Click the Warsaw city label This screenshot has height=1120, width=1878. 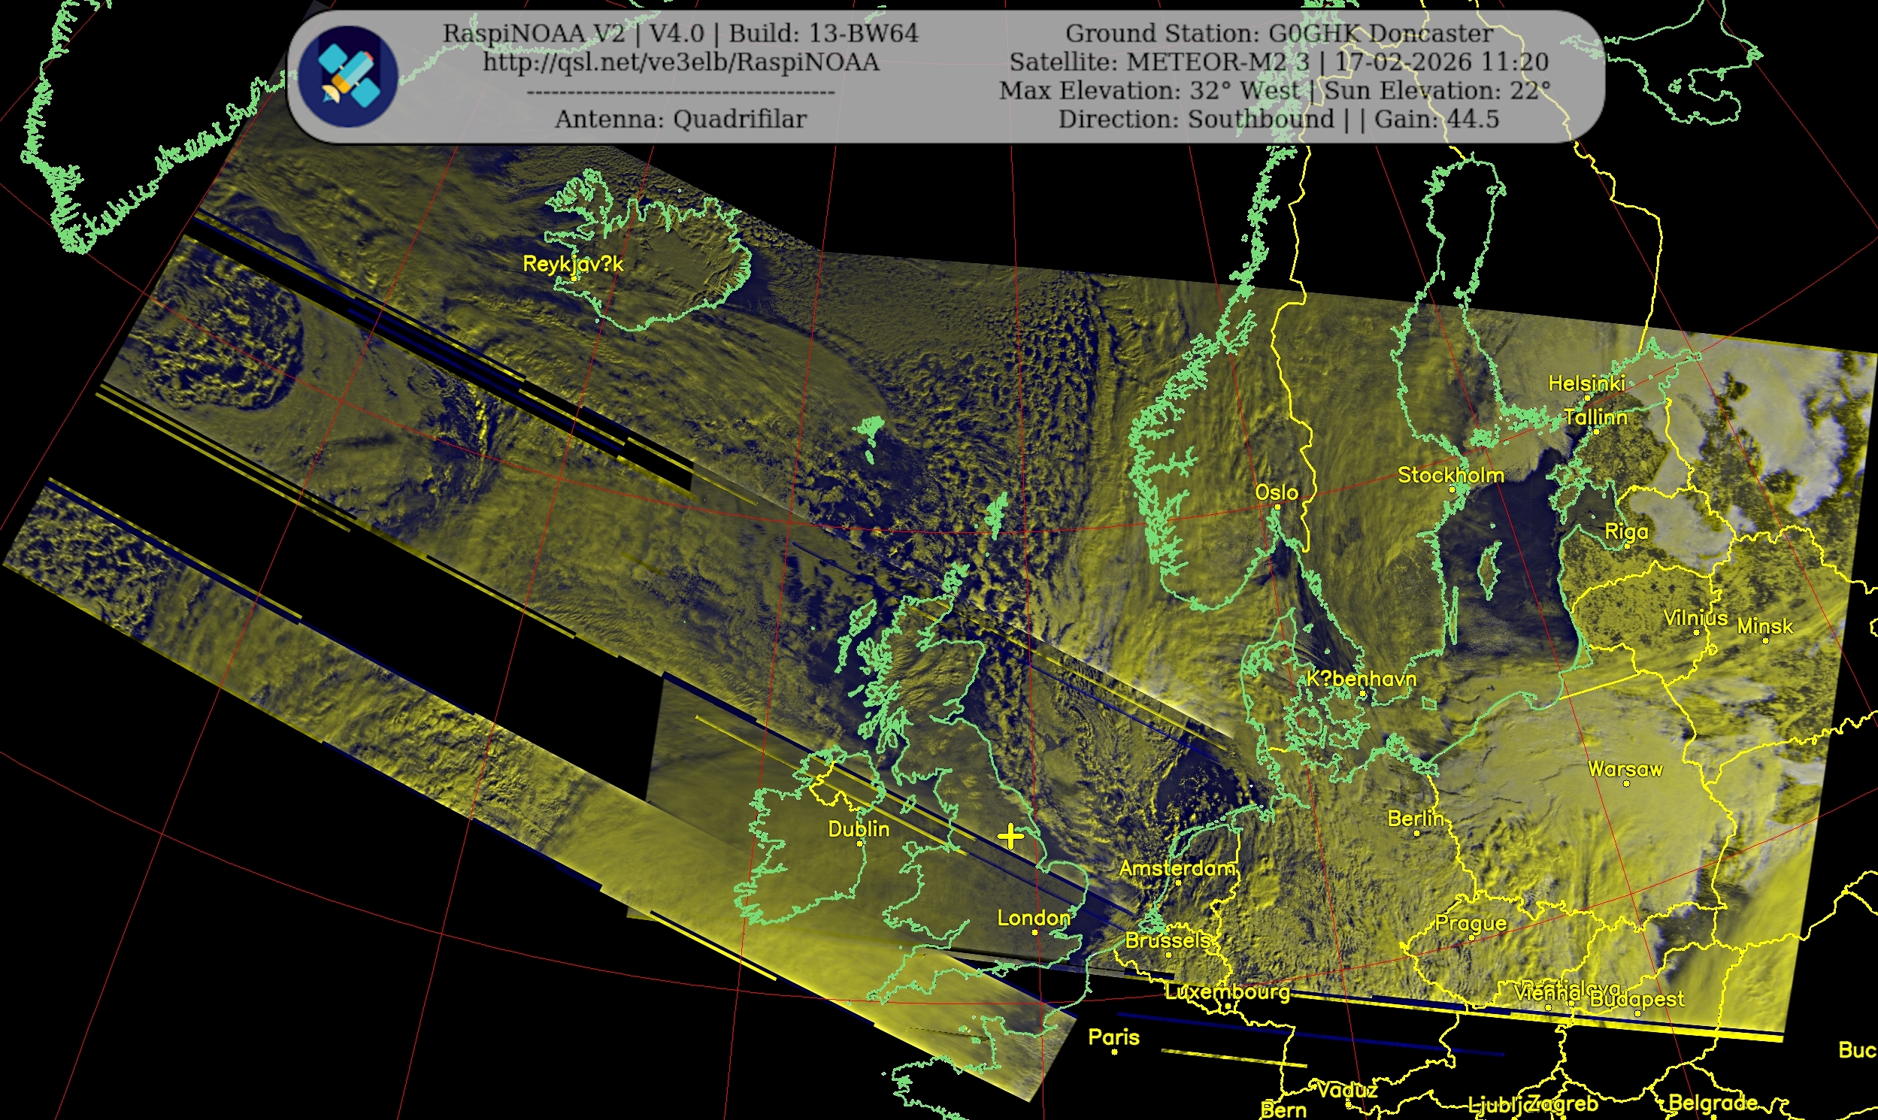[1625, 769]
